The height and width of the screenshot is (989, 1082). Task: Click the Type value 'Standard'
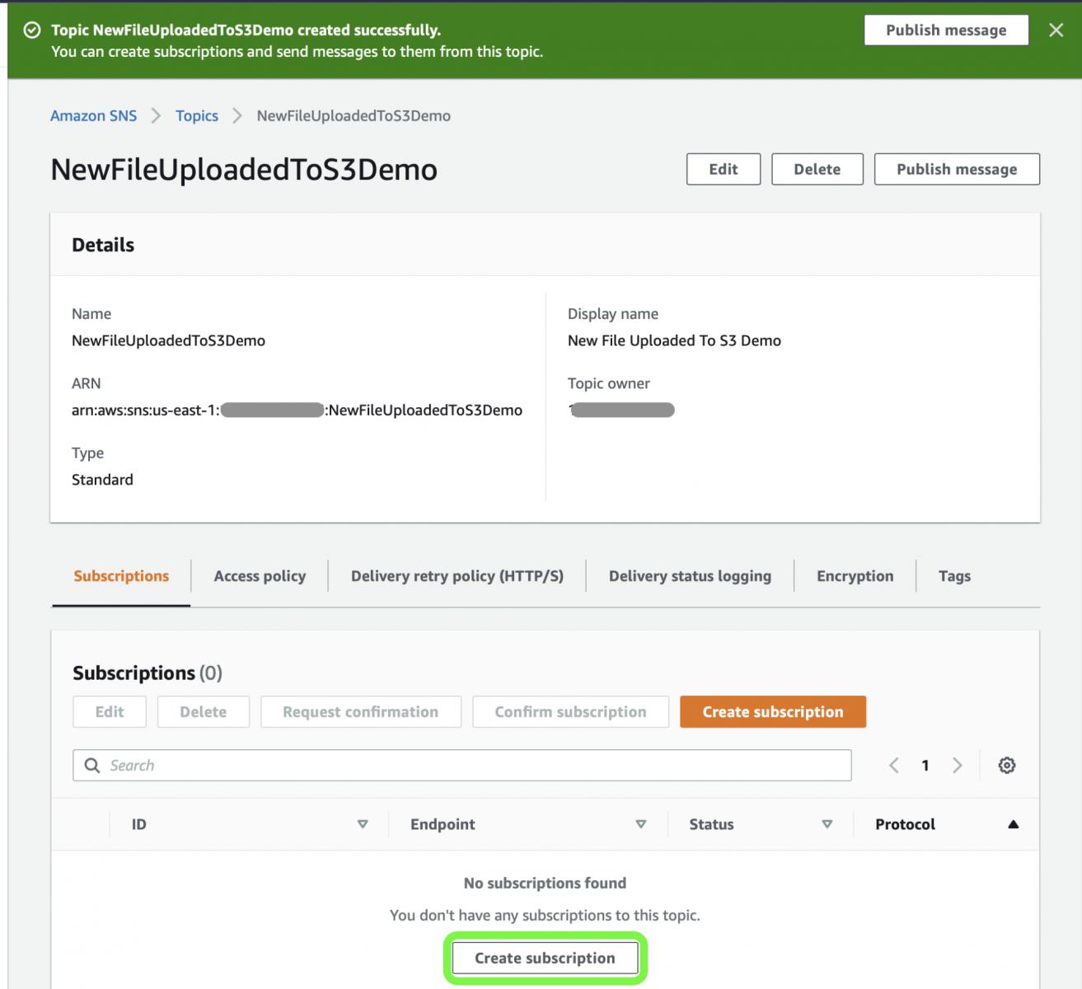[x=102, y=480]
